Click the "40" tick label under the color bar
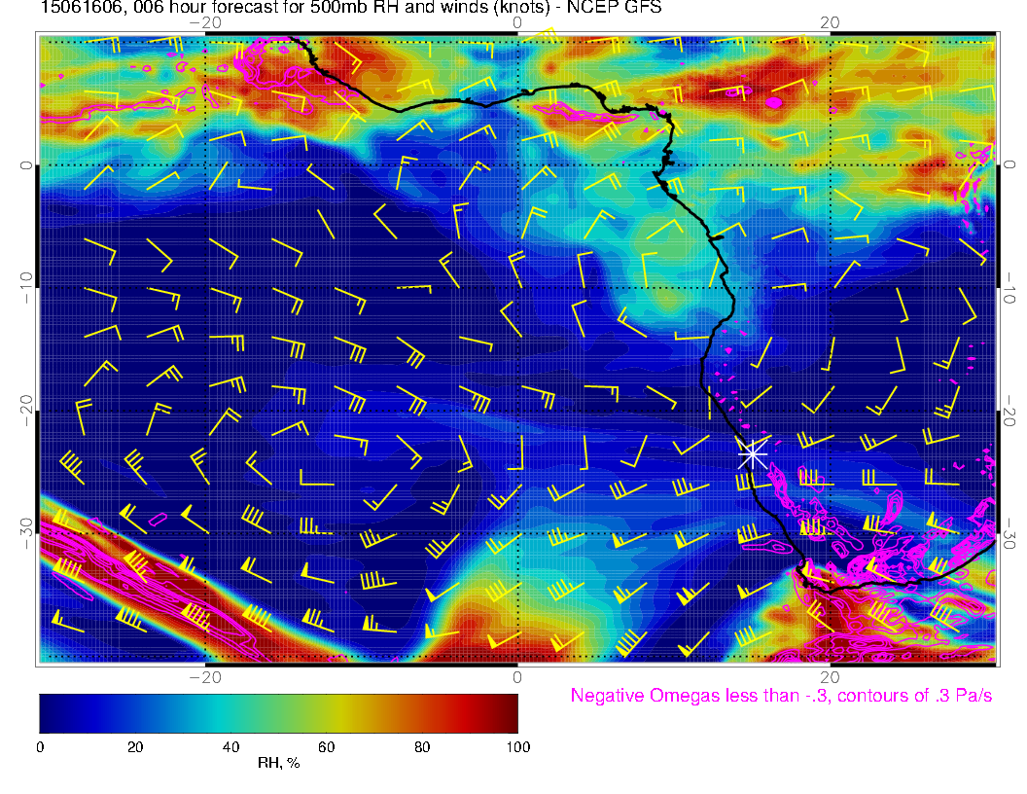Image resolution: width=1027 pixels, height=794 pixels. (230, 747)
